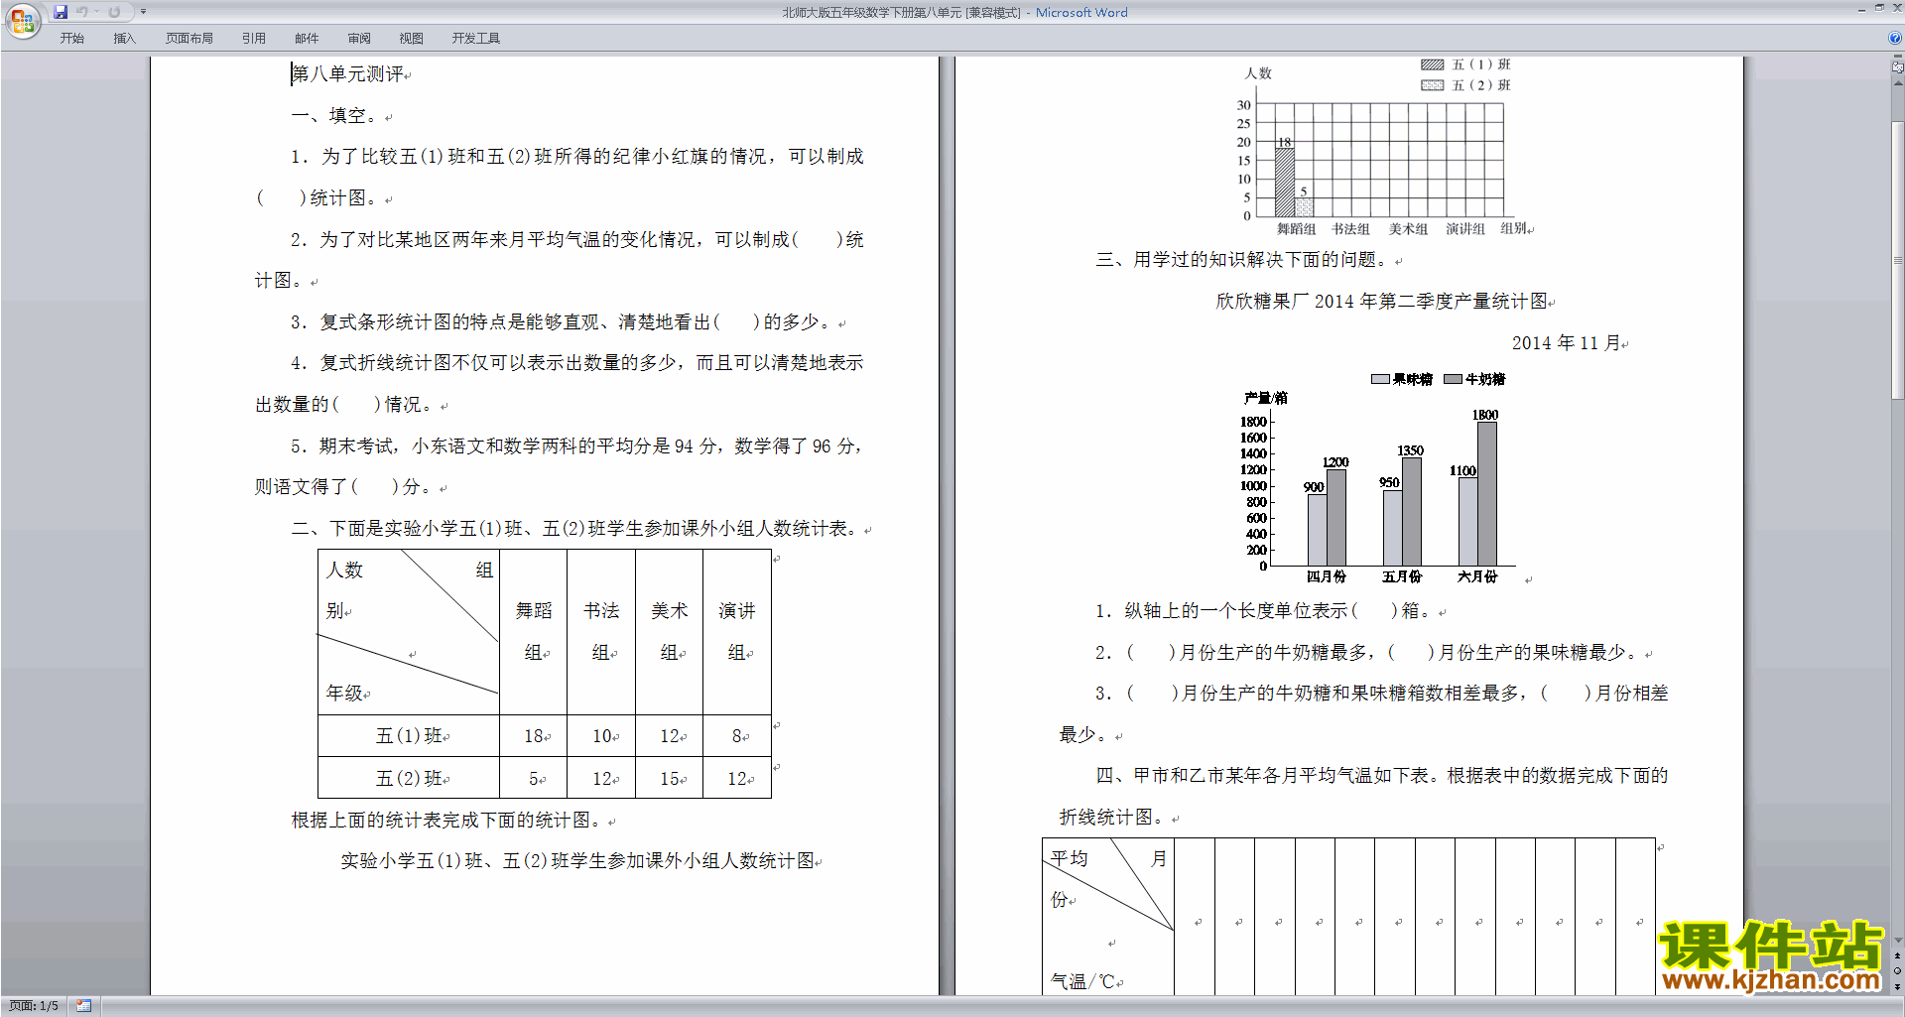
Task: Undo the last action
Action: click(x=82, y=12)
